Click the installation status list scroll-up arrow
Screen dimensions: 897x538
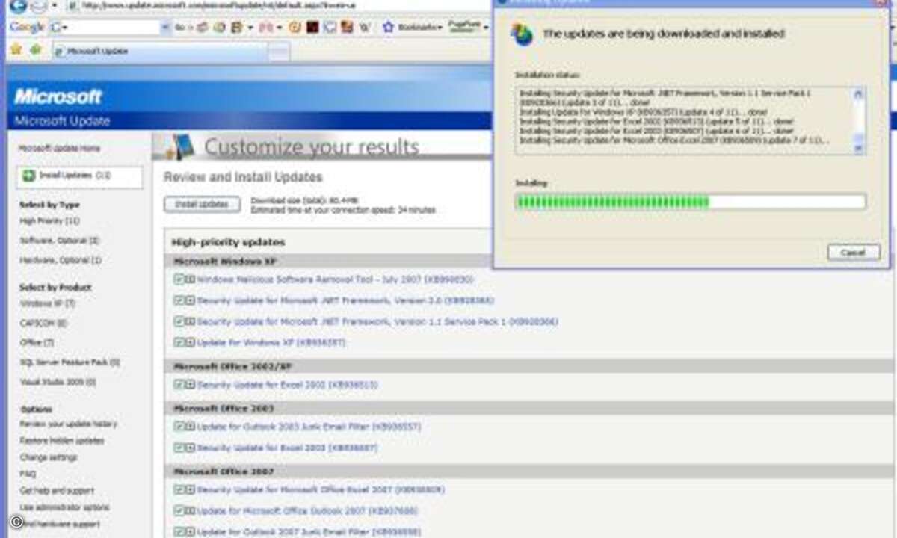click(858, 94)
